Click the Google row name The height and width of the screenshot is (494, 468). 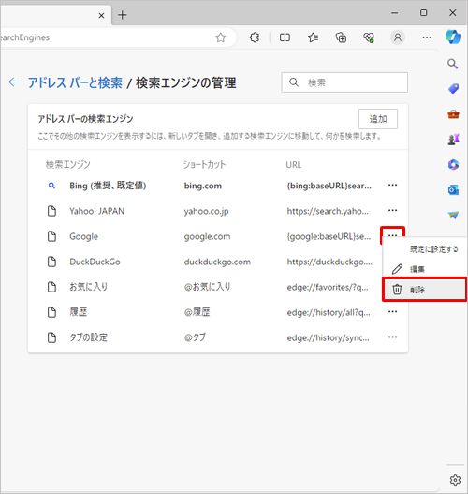(x=83, y=236)
